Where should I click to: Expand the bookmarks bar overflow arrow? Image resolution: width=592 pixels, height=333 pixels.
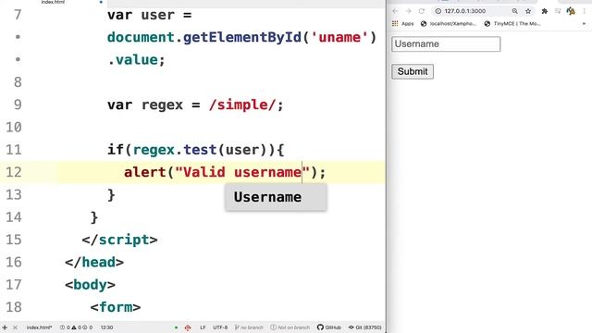584,24
